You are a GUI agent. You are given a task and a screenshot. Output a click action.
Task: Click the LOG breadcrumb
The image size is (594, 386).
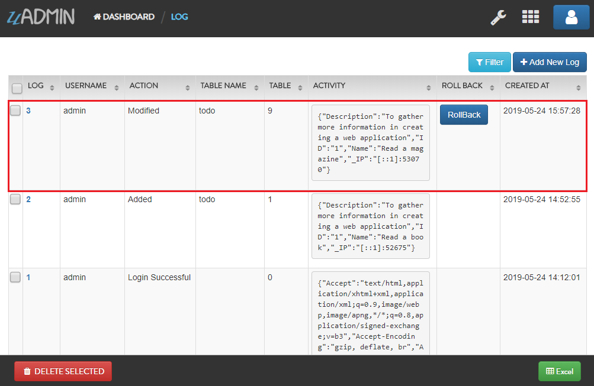179,17
